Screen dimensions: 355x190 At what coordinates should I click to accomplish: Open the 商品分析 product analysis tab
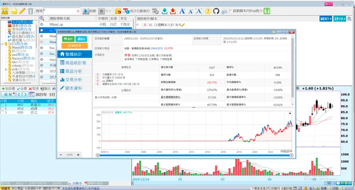point(75,71)
